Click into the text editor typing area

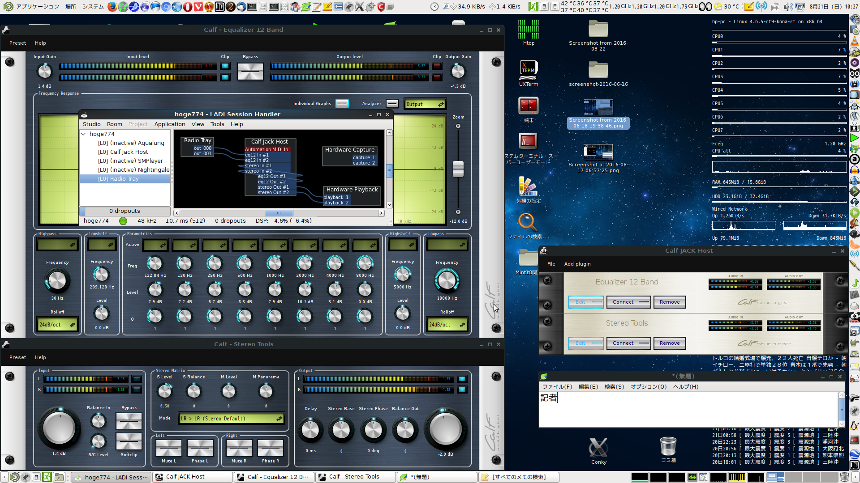click(x=688, y=409)
